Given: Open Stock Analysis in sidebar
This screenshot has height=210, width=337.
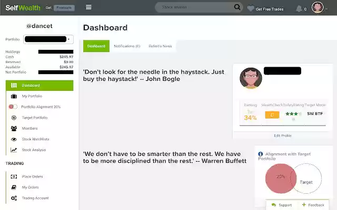Looking at the screenshot, I should click(x=34, y=150).
